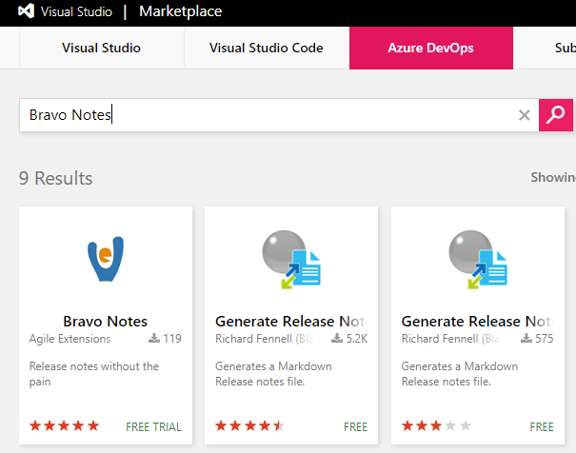Viewport: 576px width, 453px height.
Task: Open the Marketplace home link
Action: coord(180,11)
